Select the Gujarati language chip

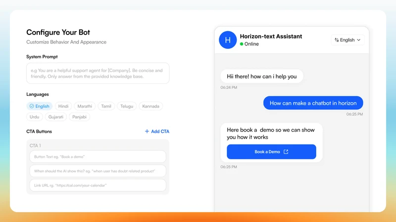(56, 117)
